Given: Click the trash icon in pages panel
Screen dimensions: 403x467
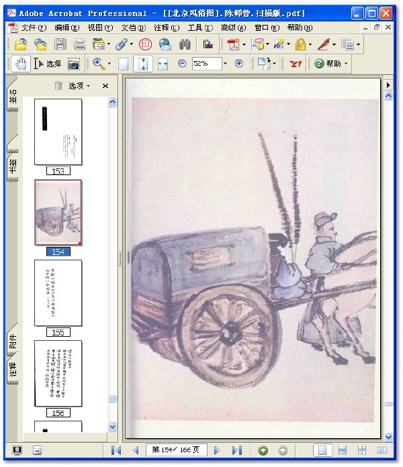Looking at the screenshot, I should click(58, 86).
